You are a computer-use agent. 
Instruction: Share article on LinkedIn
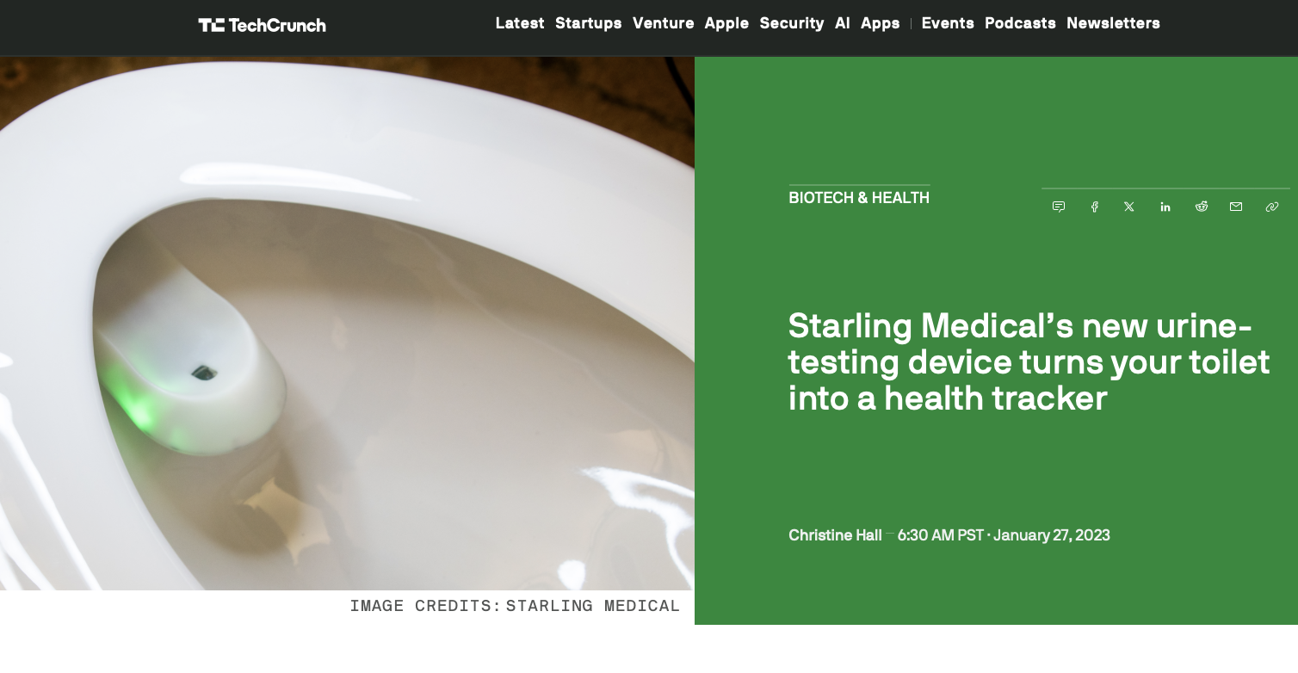point(1165,207)
